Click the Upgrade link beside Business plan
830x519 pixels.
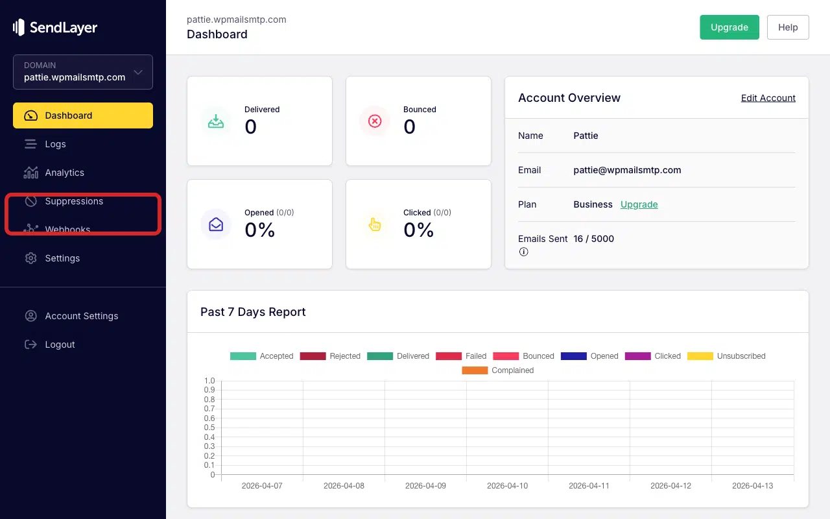tap(639, 204)
